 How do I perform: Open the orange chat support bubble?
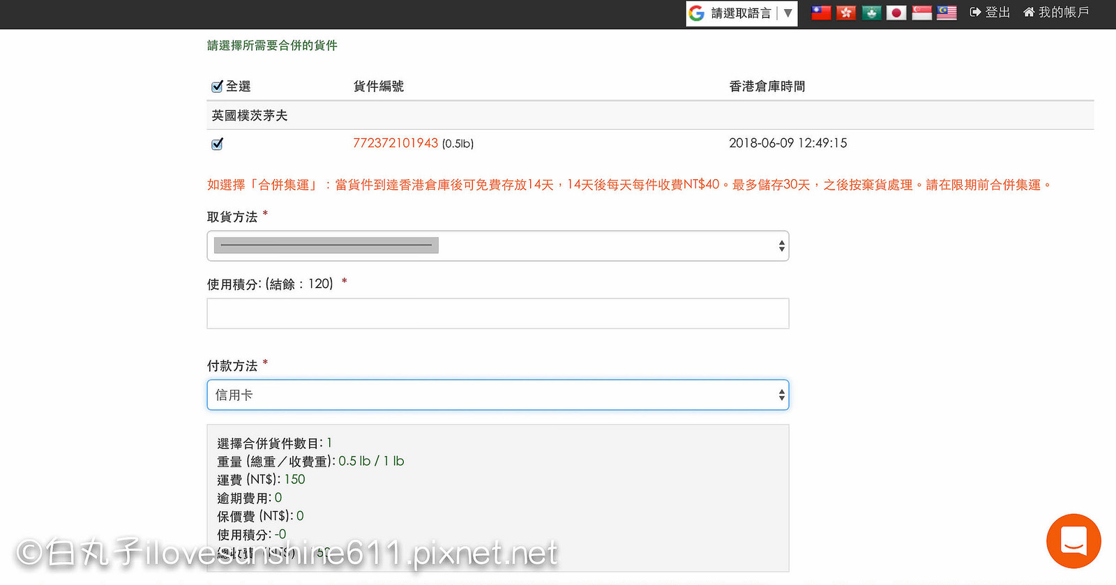(x=1073, y=541)
